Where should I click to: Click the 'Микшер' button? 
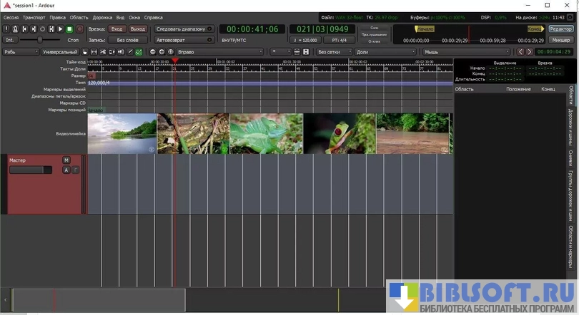pyautogui.click(x=560, y=40)
